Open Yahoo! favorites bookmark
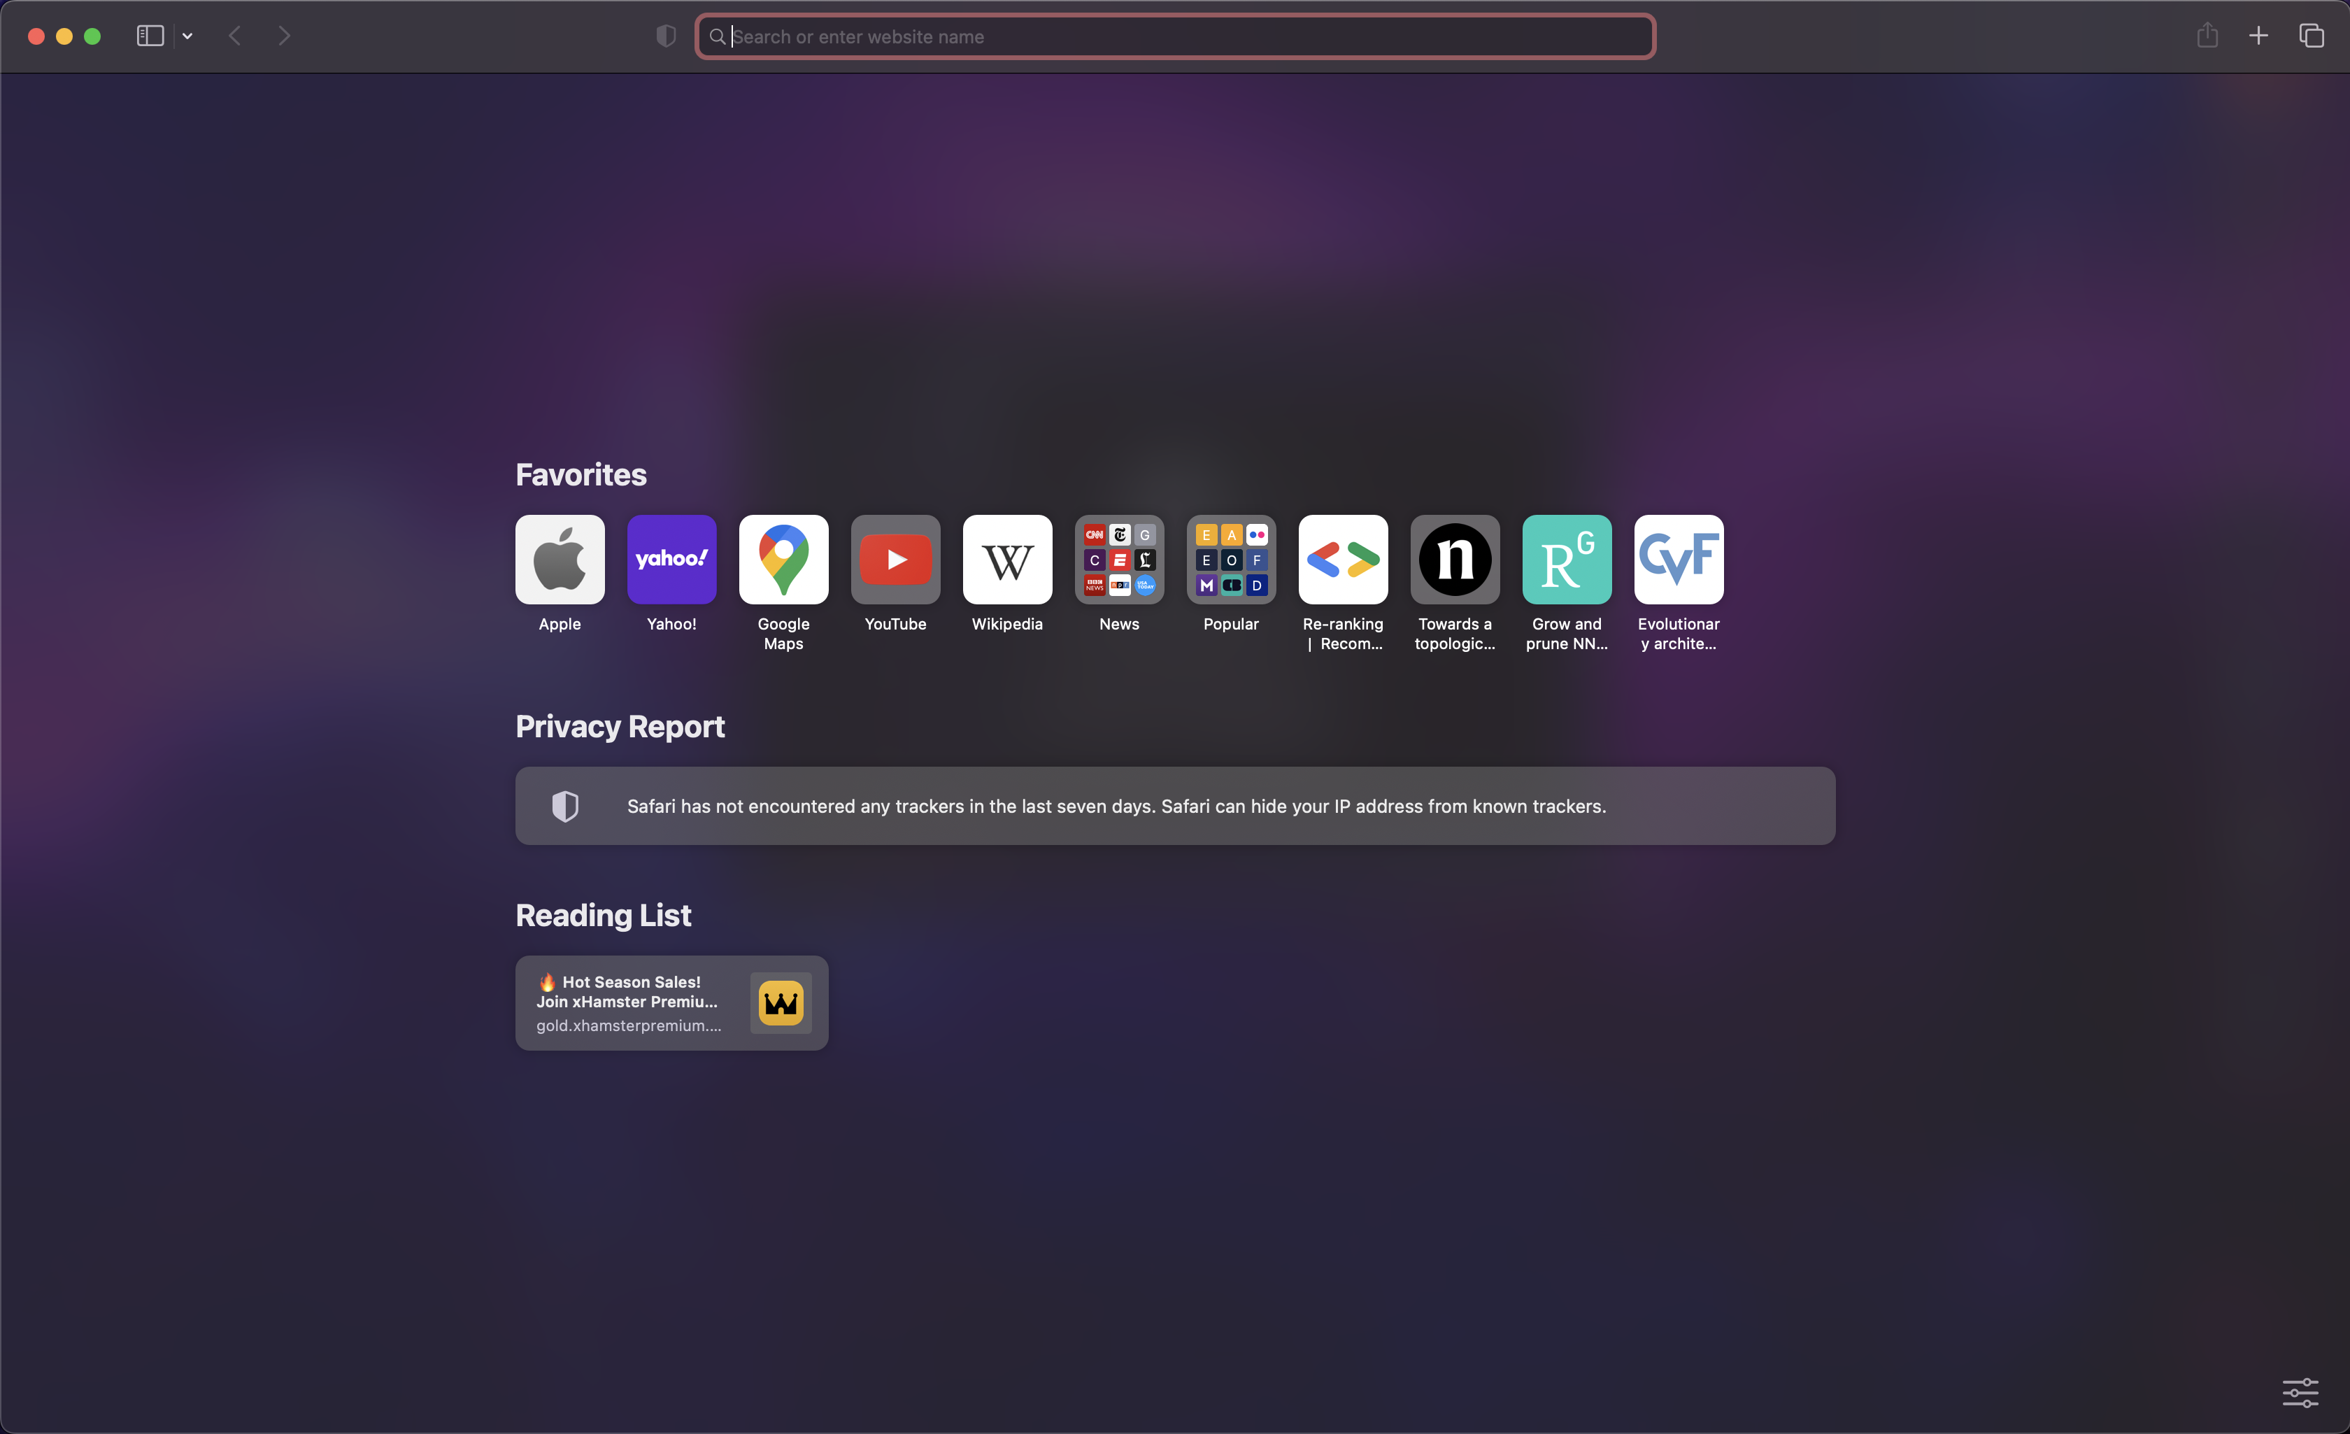The height and width of the screenshot is (1434, 2350). (671, 559)
